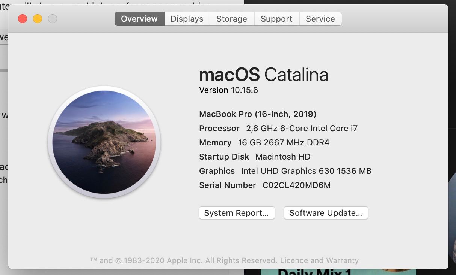Click the macOS Catalina heading
456x275 pixels.
264,75
